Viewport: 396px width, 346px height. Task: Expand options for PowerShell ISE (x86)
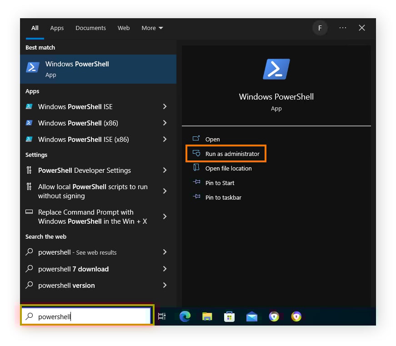click(165, 140)
